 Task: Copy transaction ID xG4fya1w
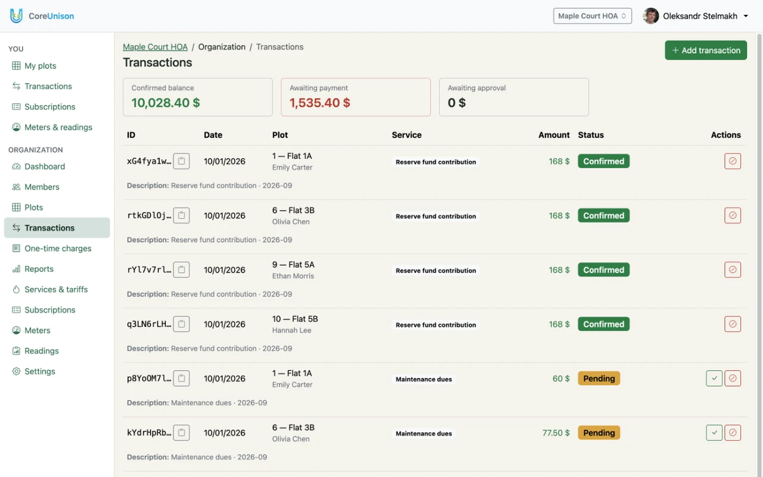pyautogui.click(x=181, y=161)
